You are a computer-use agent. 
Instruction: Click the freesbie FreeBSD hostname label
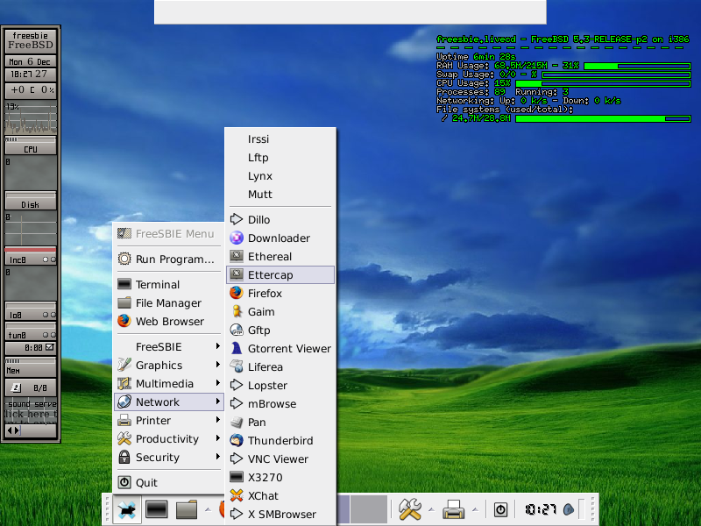pos(31,40)
